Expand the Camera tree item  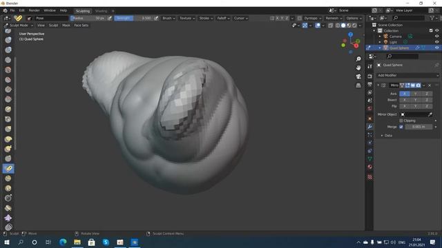coord(380,37)
